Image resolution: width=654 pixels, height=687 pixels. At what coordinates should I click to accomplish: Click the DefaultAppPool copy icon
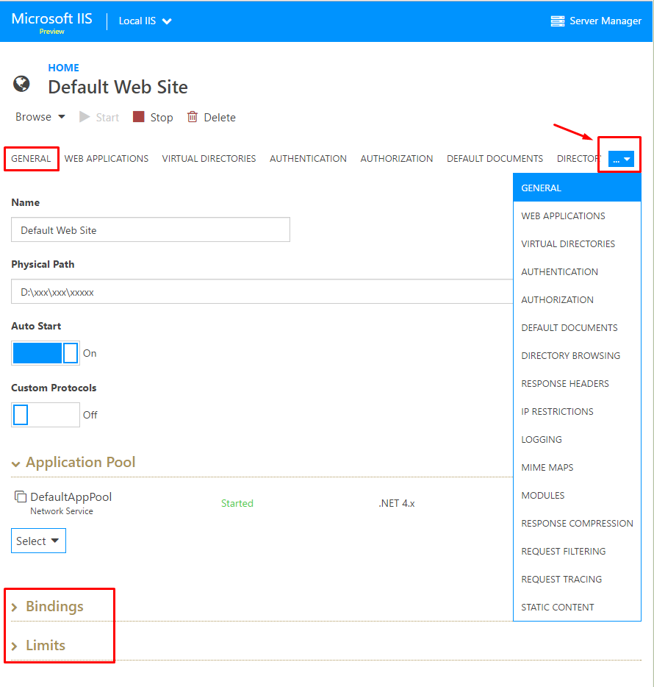point(21,496)
